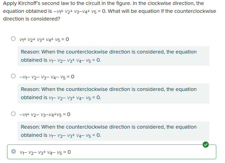Click 'Reason:' label in the third explanation

pyautogui.click(x=30, y=127)
